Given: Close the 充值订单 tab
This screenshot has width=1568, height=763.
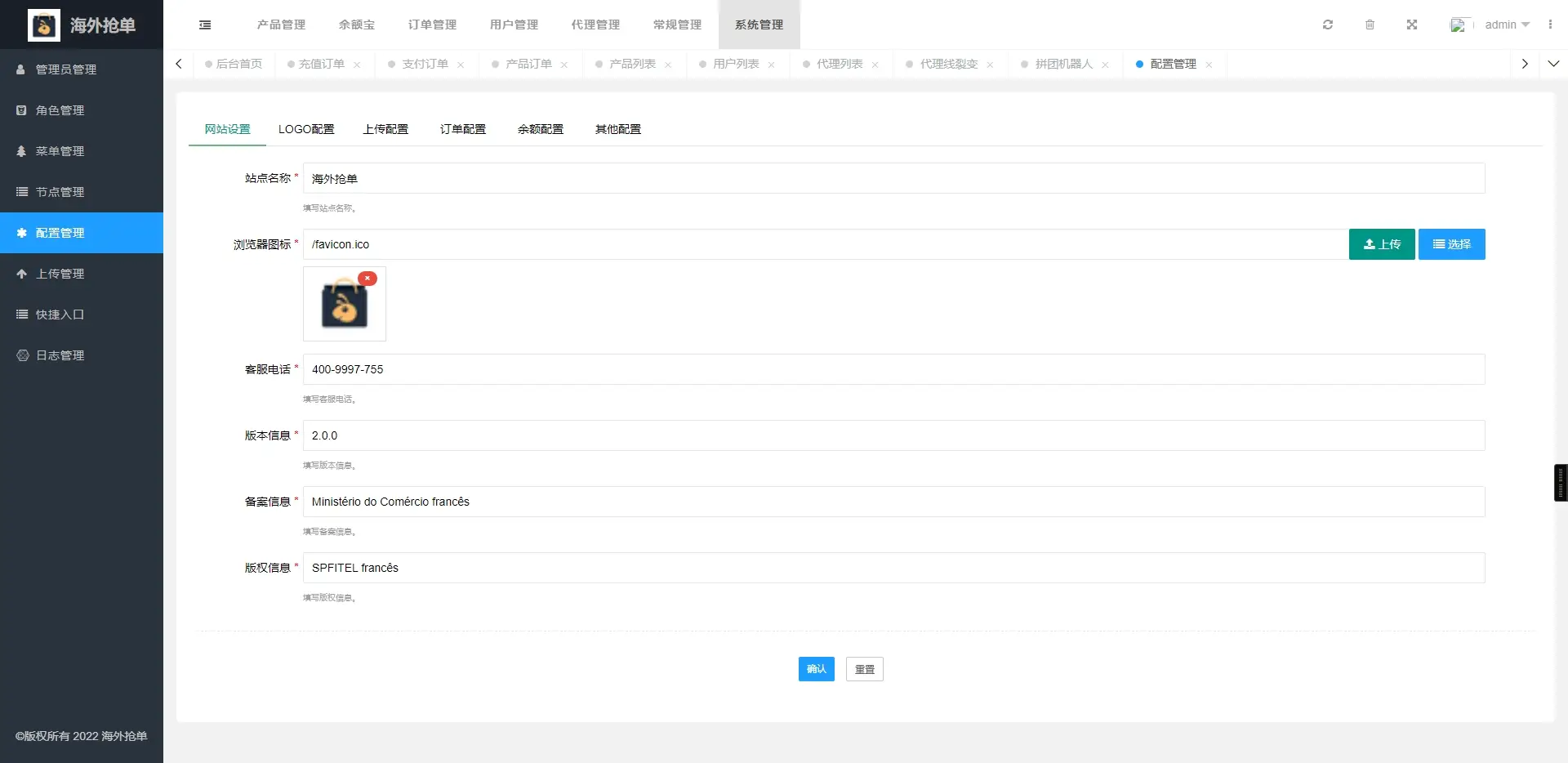Looking at the screenshot, I should [x=357, y=65].
